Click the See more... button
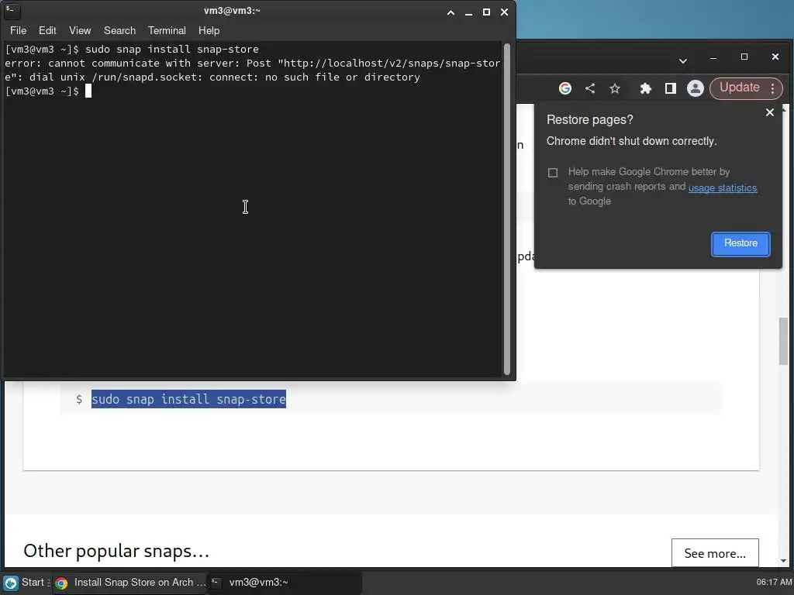The height and width of the screenshot is (595, 794). (x=715, y=553)
